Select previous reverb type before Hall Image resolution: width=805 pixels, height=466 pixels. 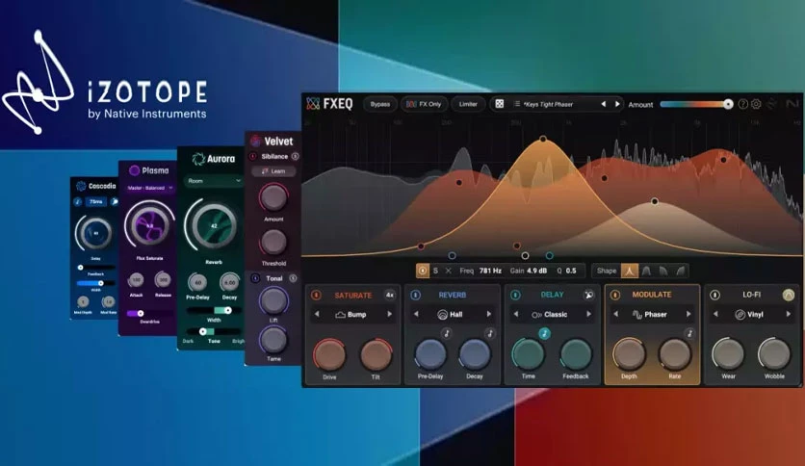tap(416, 314)
